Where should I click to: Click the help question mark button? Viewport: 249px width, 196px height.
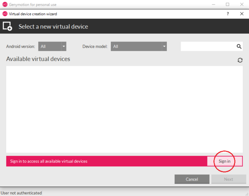coord(227,14)
